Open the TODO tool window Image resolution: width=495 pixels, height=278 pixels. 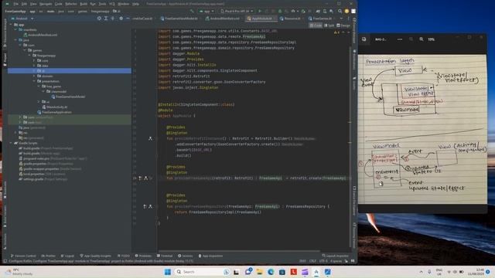124,256
